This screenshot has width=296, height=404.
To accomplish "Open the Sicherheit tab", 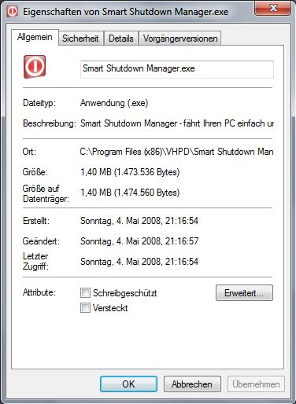I will (x=80, y=39).
